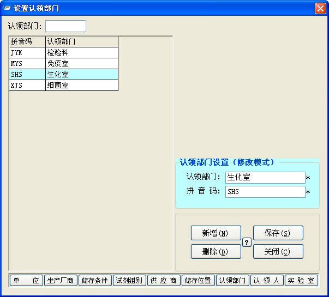Click the window title bar icon

(x=7, y=8)
